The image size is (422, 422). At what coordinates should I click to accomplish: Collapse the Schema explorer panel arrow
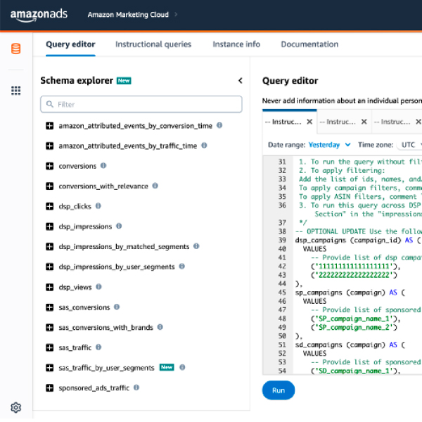(241, 80)
